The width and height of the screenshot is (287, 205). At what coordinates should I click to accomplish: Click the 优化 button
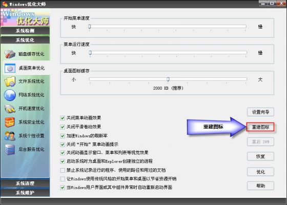[260, 172]
